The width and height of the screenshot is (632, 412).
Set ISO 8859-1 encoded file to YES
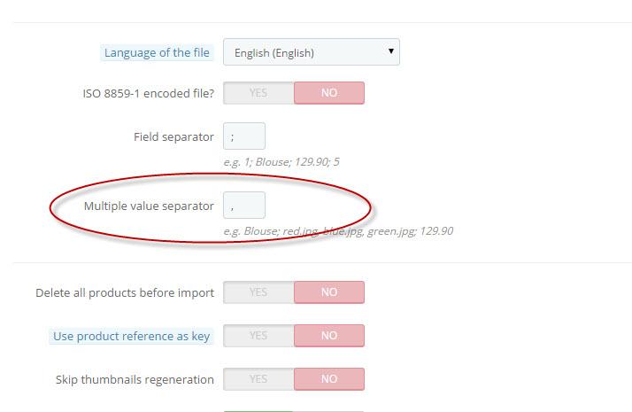coord(258,93)
